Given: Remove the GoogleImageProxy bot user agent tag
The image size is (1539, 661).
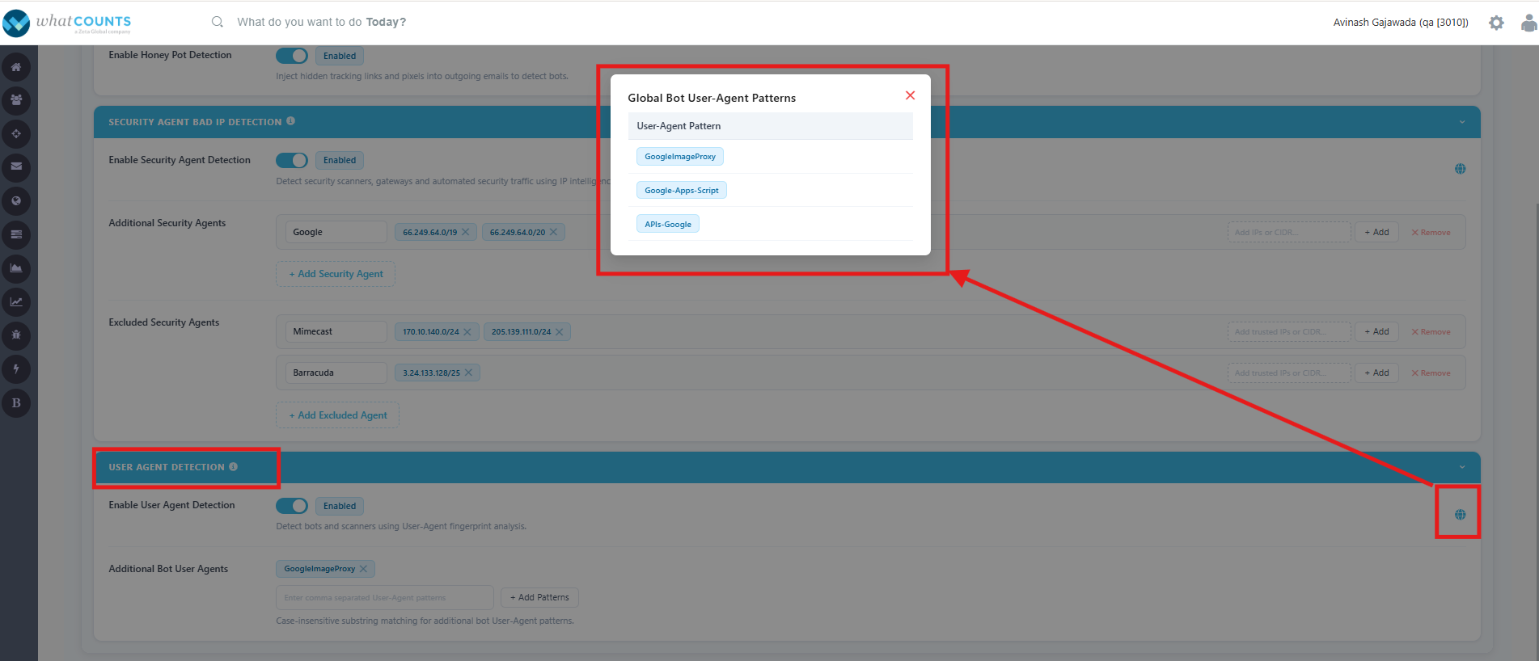Looking at the screenshot, I should 363,569.
